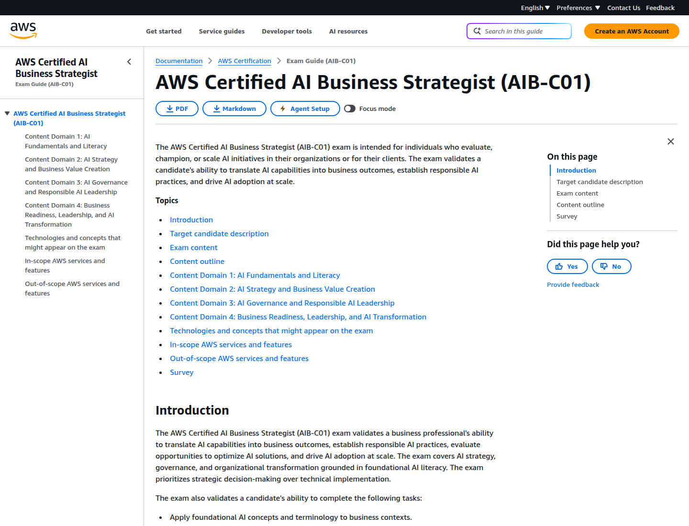Click Provide feedback link
Viewport: 689px width, 526px height.
click(x=573, y=285)
